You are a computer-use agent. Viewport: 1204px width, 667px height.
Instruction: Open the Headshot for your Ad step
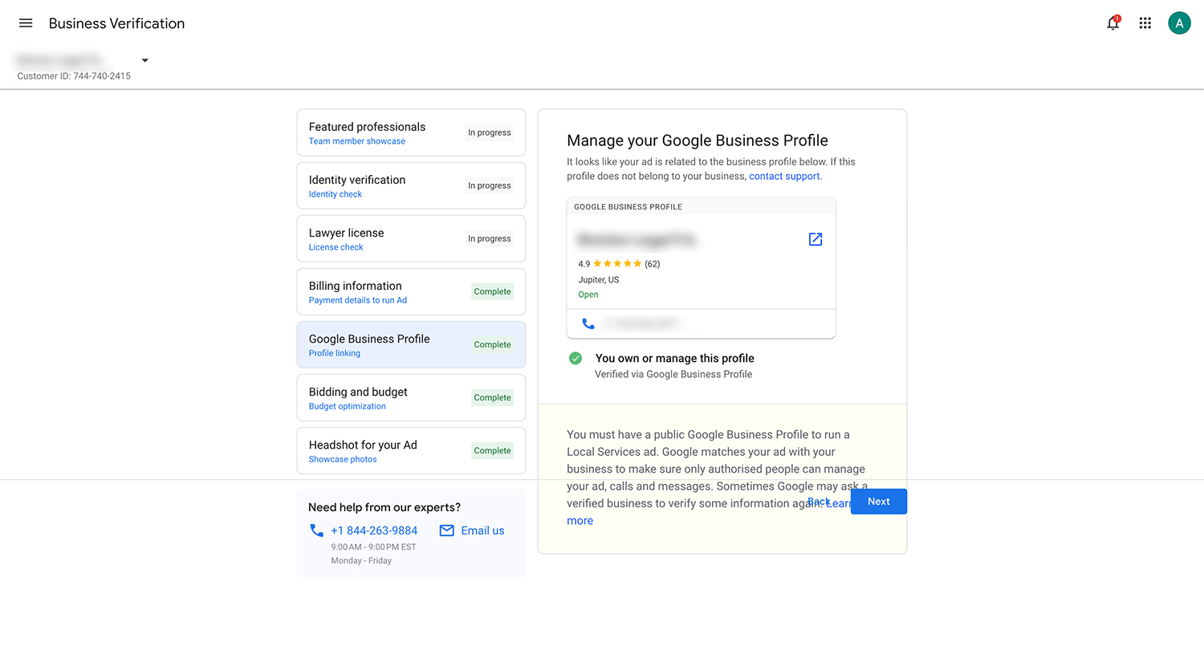(411, 451)
